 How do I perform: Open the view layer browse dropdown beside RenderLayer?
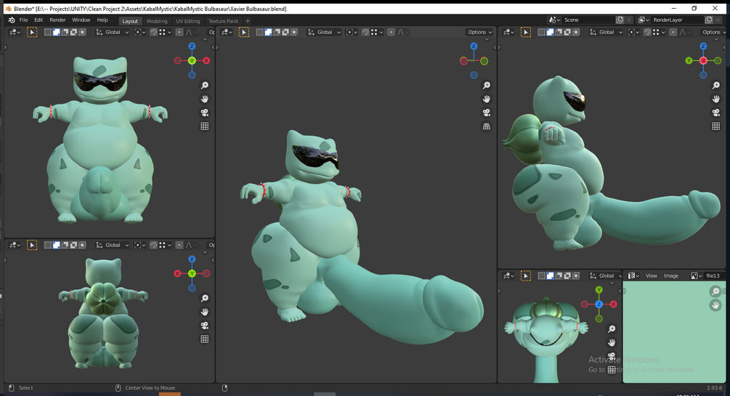pyautogui.click(x=644, y=20)
